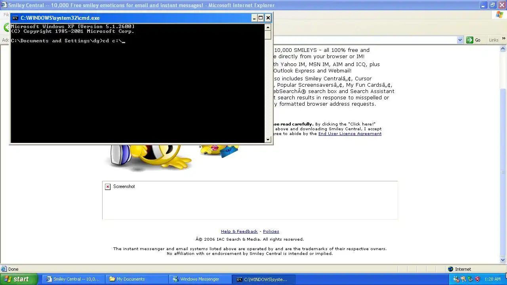
Task: Click the large yellow smiley image
Action: tap(149, 158)
